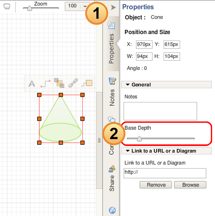
Task: Collapse the General section
Action: point(128,85)
